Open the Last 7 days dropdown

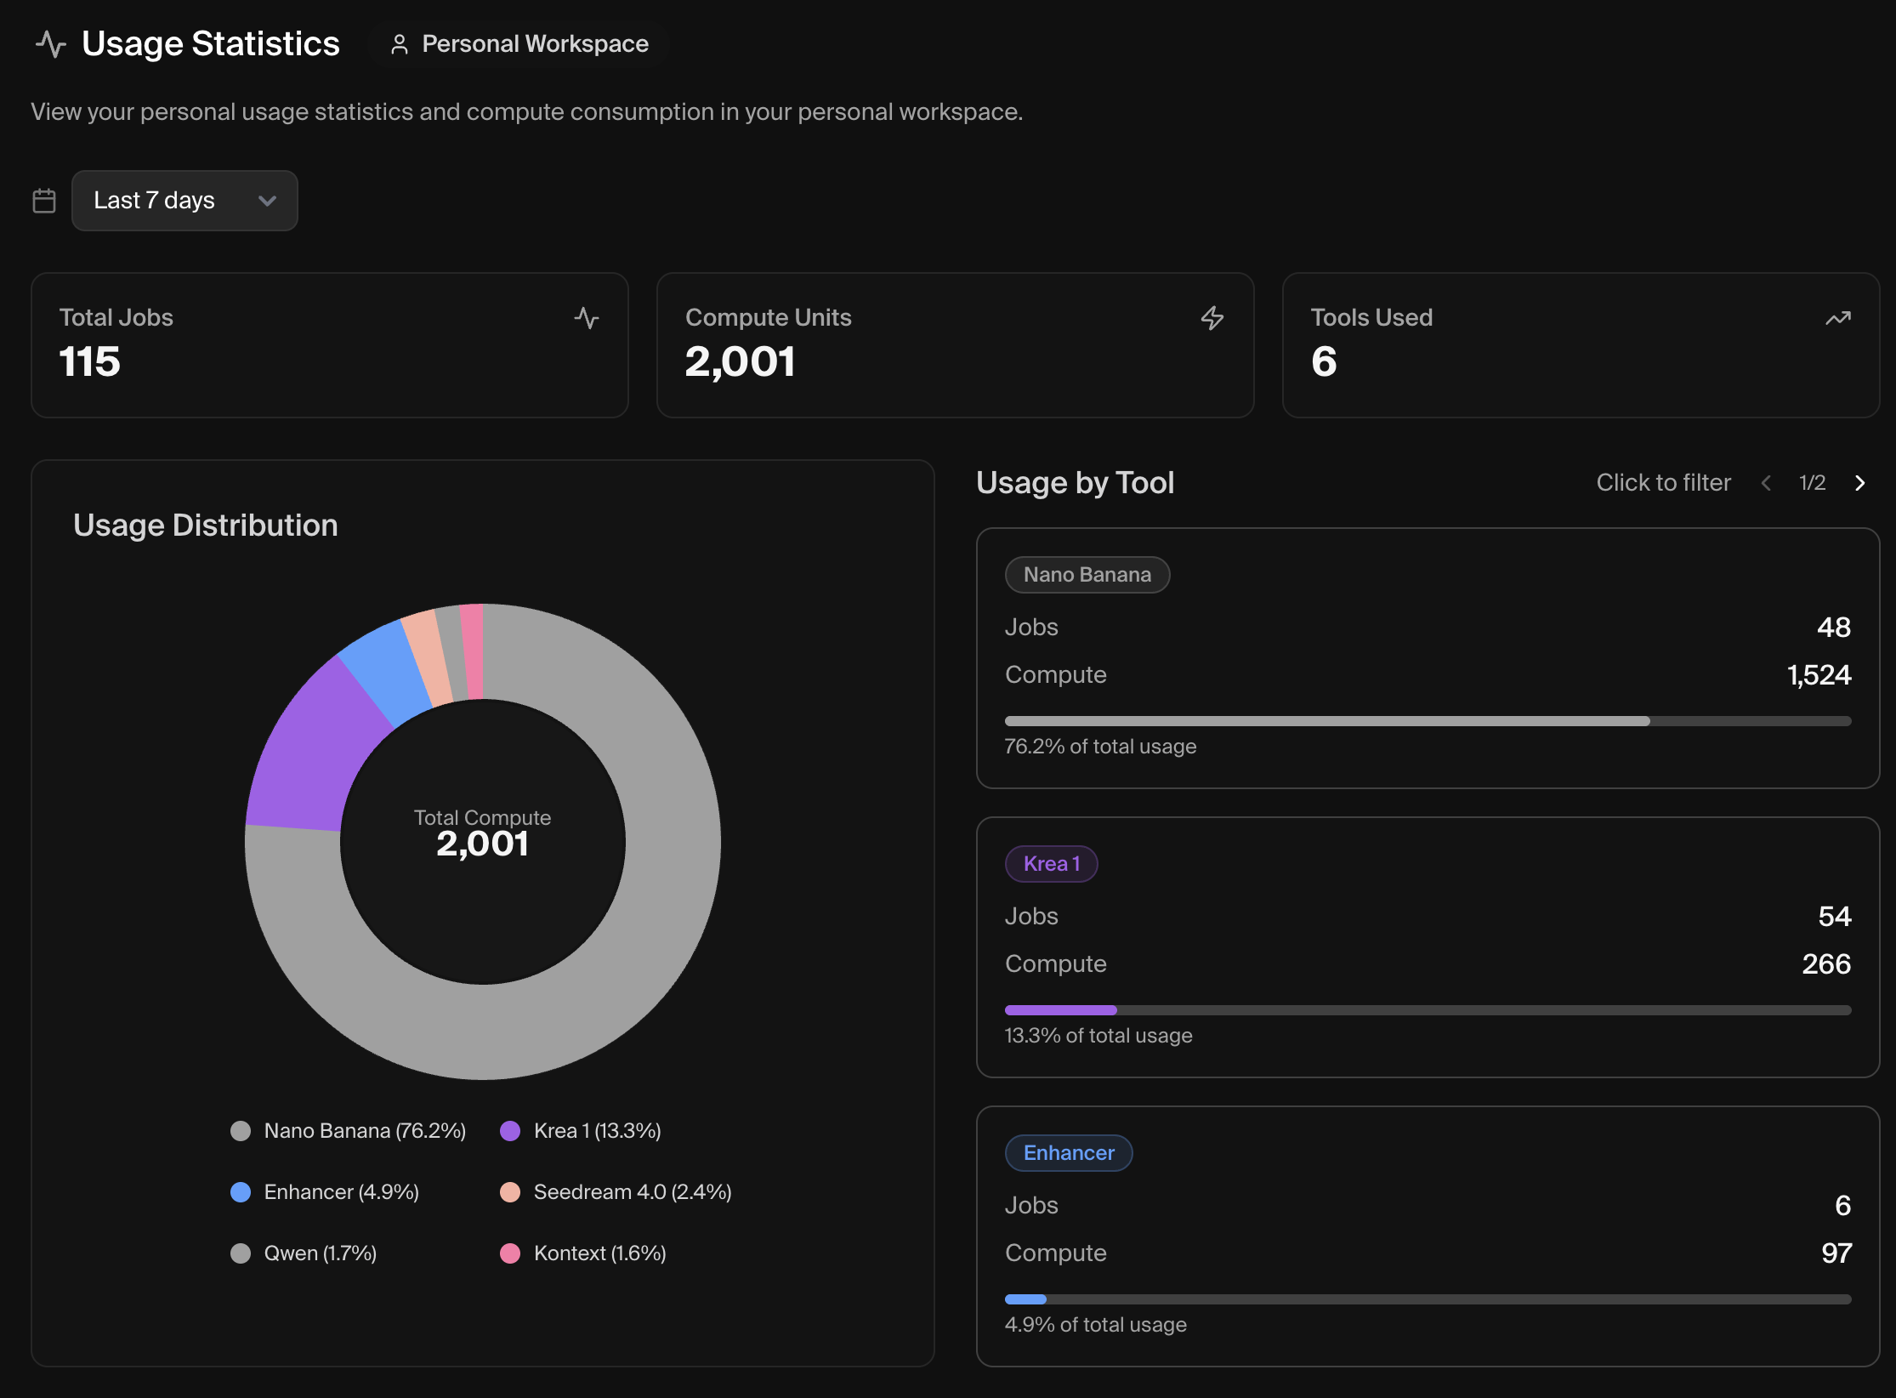(184, 201)
